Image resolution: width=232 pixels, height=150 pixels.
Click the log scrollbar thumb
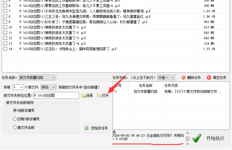pyautogui.click(x=188, y=139)
